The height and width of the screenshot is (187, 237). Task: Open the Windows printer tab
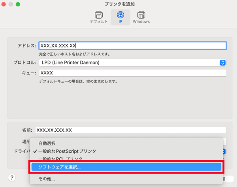tap(141, 17)
